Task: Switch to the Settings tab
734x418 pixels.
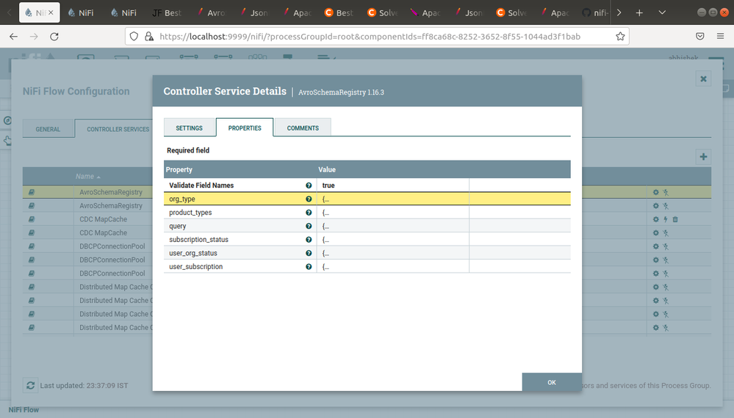Action: (x=189, y=128)
